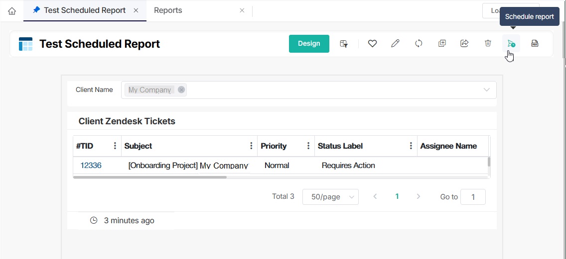
Task: Delete report using the trash icon
Action: 488,44
